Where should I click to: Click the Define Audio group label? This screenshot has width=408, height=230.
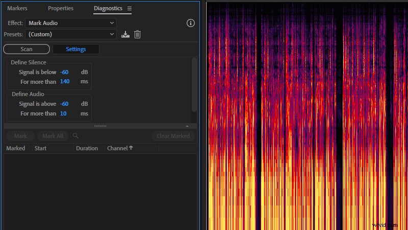point(28,94)
